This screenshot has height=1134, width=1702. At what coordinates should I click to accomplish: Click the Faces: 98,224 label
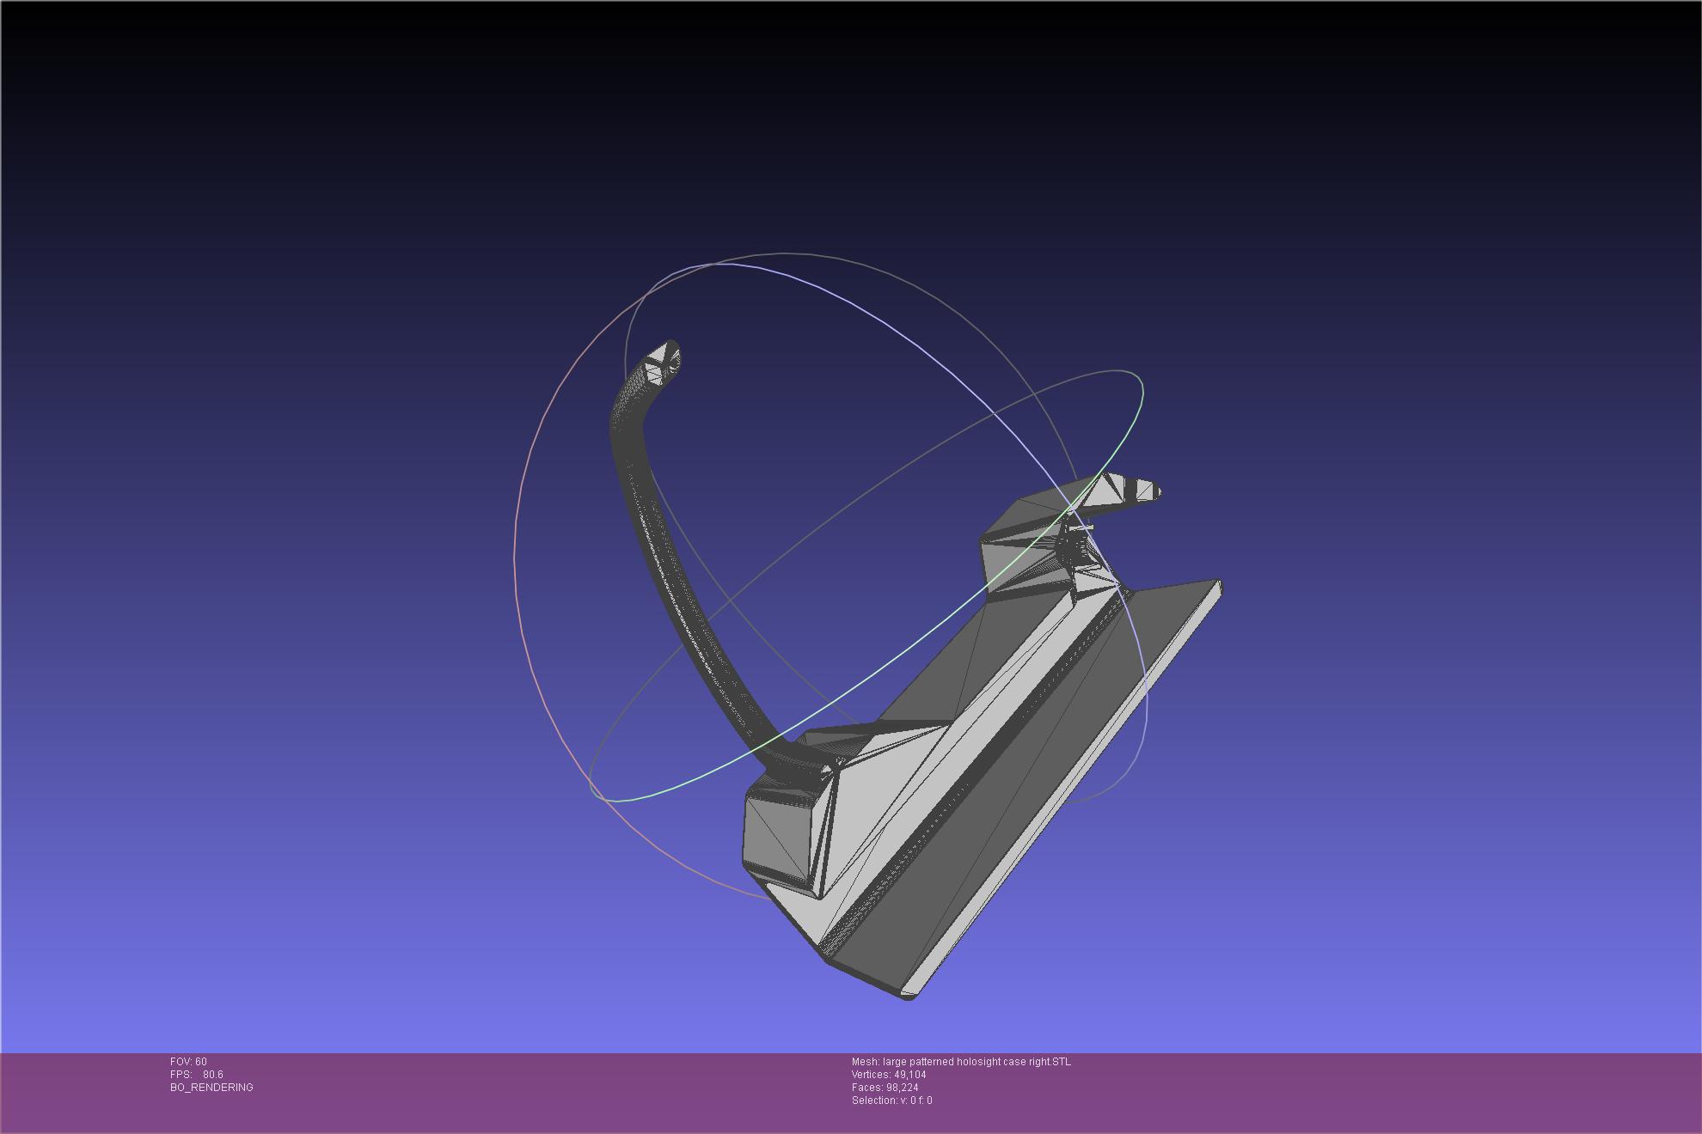pyautogui.click(x=885, y=1088)
